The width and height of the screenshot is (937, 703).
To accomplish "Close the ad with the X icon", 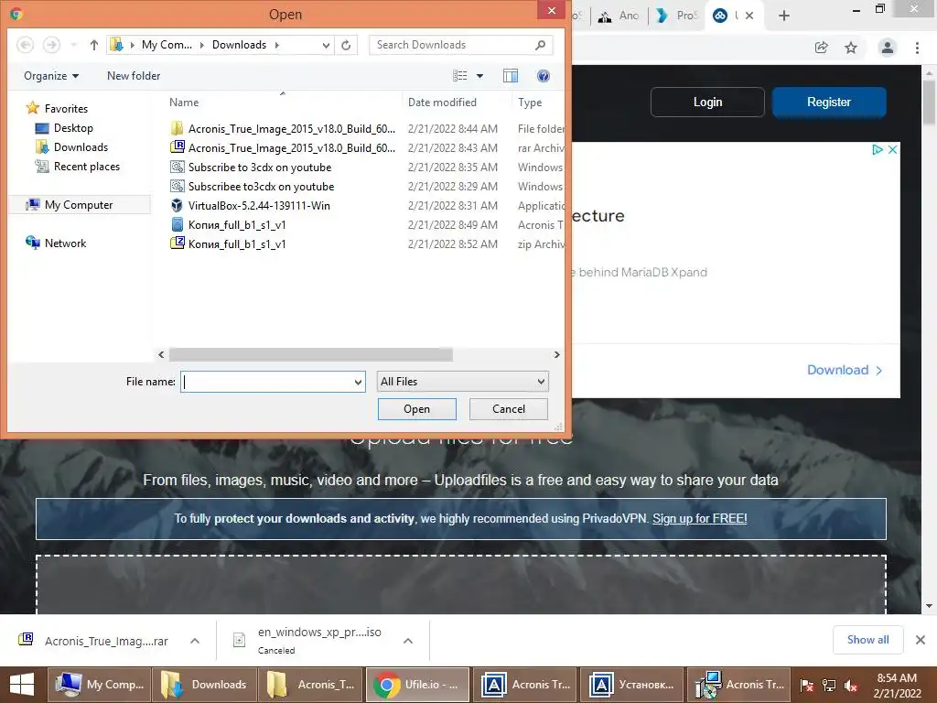I will point(893,149).
